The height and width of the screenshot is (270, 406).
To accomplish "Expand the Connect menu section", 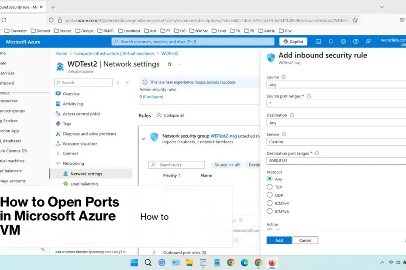I will tap(58, 153).
